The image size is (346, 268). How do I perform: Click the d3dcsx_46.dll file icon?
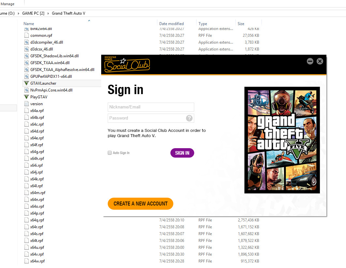(x=26, y=49)
